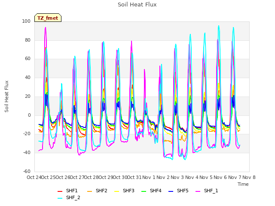The width and height of the screenshot is (275, 206).
Task: Select the SHF3 legend label
Action: click(x=128, y=191)
